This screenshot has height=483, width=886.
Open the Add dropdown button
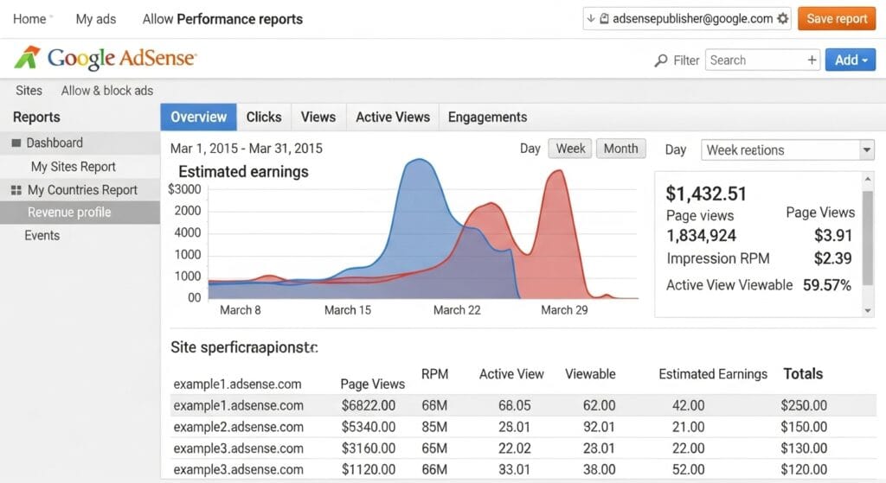(851, 60)
